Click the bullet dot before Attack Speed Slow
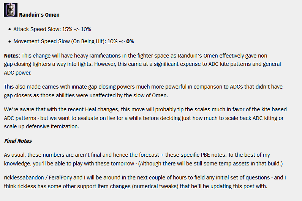Viewport: 302px width, 201px height. tap(9, 30)
